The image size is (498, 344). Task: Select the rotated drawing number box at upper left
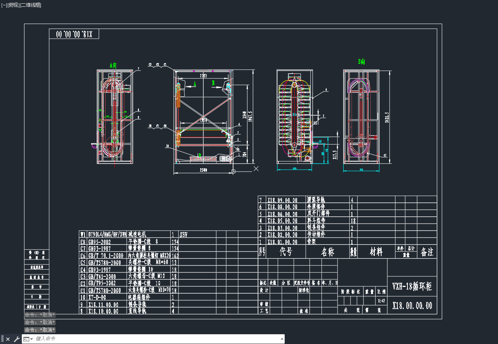tap(74, 34)
